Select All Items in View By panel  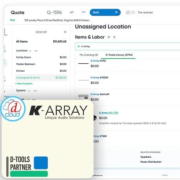pyautogui.click(x=41, y=41)
